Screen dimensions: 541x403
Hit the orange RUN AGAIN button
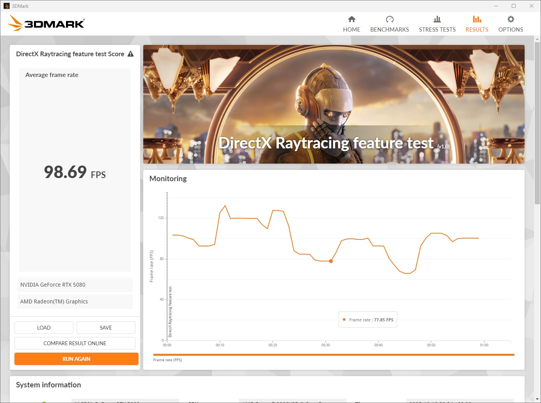(x=77, y=359)
